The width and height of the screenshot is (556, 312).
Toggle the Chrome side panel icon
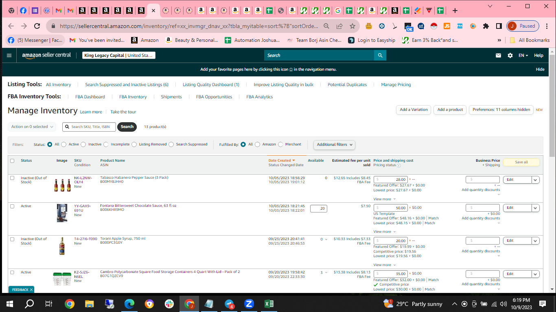(499, 26)
